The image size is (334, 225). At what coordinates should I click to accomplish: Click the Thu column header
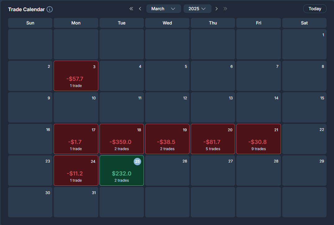[x=213, y=23]
